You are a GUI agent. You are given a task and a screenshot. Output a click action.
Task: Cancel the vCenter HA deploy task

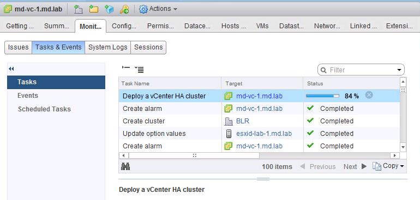click(369, 95)
